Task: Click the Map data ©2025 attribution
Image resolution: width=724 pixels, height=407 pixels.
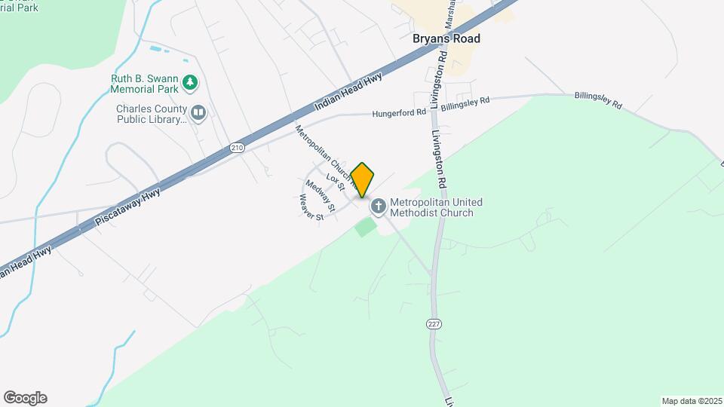Action: pyautogui.click(x=692, y=402)
